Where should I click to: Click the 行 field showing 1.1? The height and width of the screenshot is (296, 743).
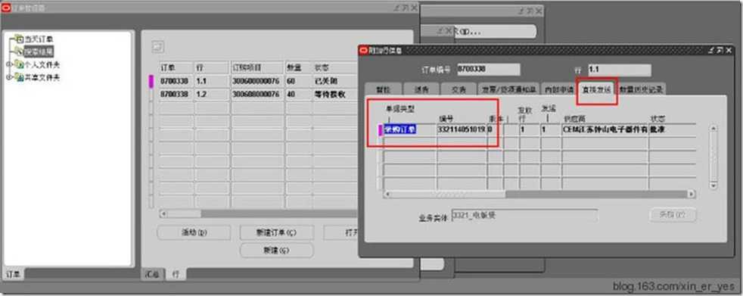coord(620,70)
